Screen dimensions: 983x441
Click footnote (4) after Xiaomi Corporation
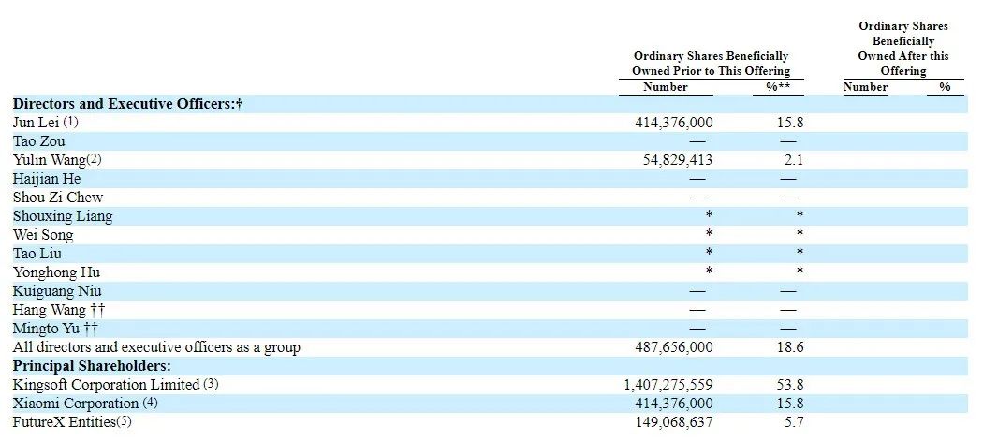[x=151, y=404]
